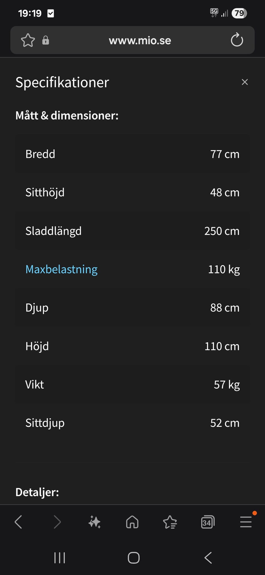Screen dimensions: 265x575
Task: Tap the www.mio.se address field
Action: pyautogui.click(x=140, y=41)
